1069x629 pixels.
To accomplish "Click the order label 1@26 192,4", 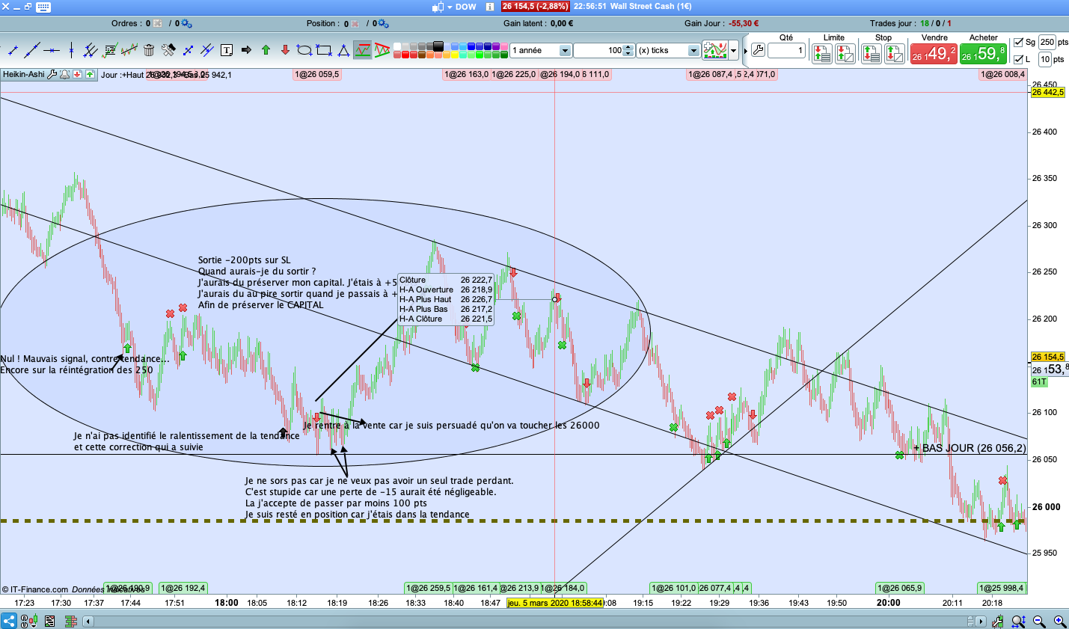I will 183,588.
